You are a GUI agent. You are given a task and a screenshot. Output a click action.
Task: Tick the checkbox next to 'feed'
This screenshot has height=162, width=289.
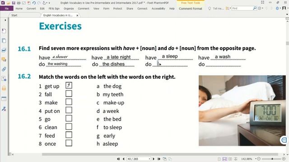coord(69,135)
